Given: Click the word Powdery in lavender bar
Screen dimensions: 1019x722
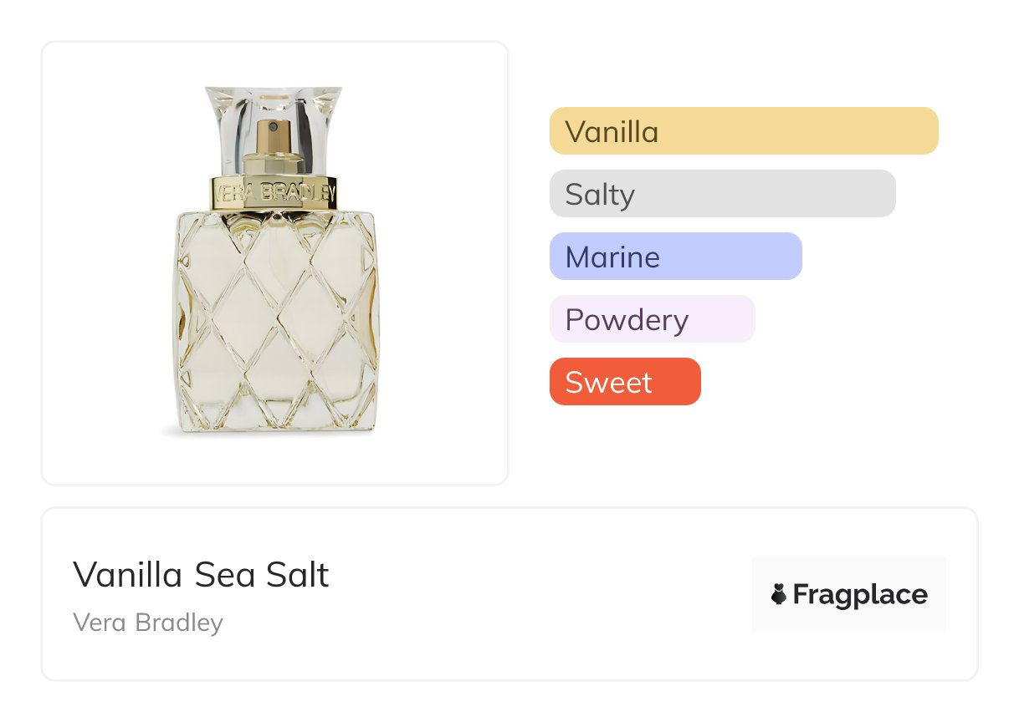Looking at the screenshot, I should click(627, 319).
